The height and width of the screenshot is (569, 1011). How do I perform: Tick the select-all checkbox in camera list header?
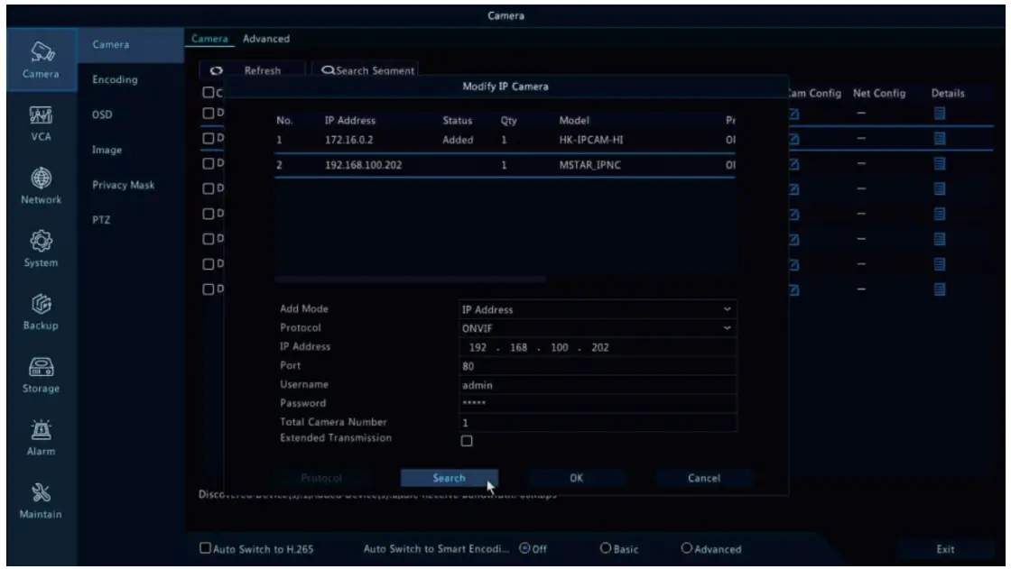(x=209, y=92)
